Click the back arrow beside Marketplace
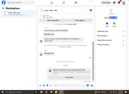Image resolution: width=129 pixels, height=94 pixels. pyautogui.click(x=3, y=8)
